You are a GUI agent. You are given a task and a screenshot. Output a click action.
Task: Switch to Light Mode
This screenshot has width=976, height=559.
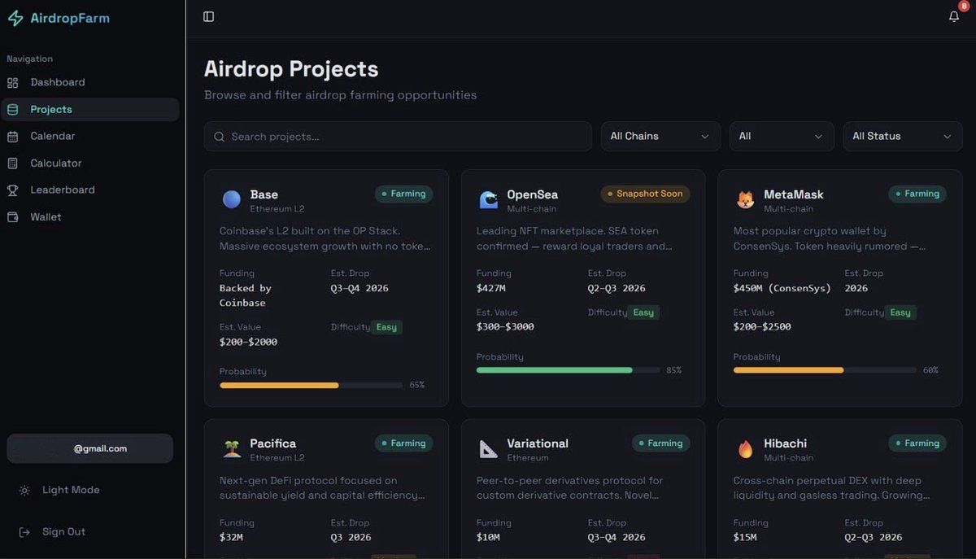tap(89, 490)
